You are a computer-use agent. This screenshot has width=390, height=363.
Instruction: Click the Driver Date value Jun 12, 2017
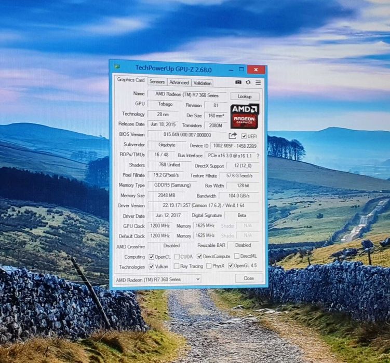tap(168, 216)
